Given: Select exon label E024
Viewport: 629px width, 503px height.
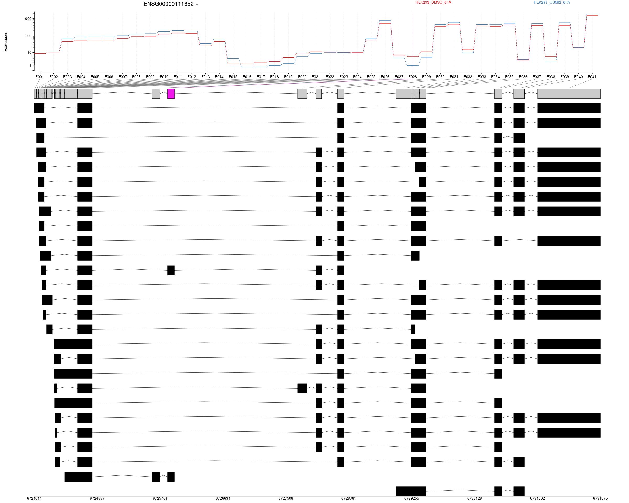Looking at the screenshot, I should pos(357,77).
